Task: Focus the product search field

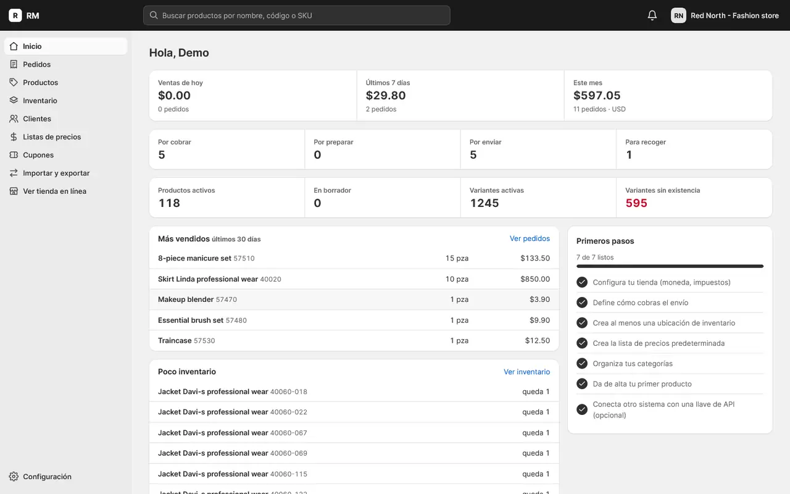Action: [x=297, y=15]
